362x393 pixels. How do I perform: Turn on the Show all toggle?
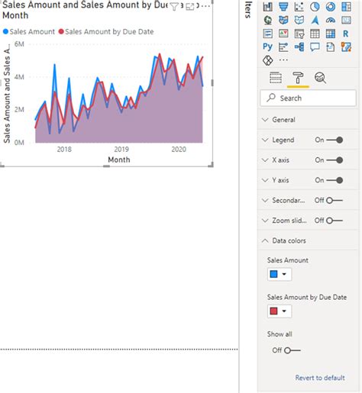click(293, 350)
